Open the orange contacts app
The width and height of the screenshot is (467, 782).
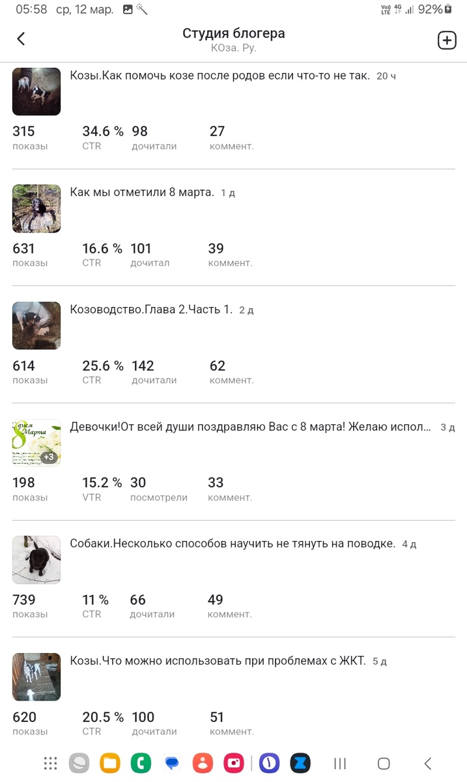(x=203, y=763)
